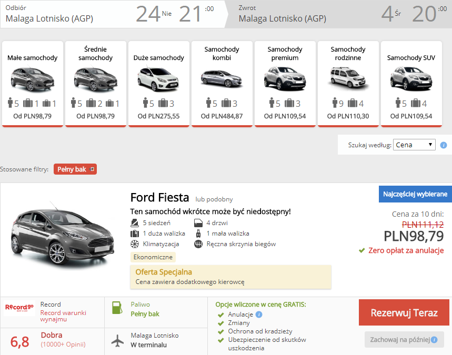Click the Ford Fiesta car photo
The width and height of the screenshot is (452, 355).
(x=62, y=234)
